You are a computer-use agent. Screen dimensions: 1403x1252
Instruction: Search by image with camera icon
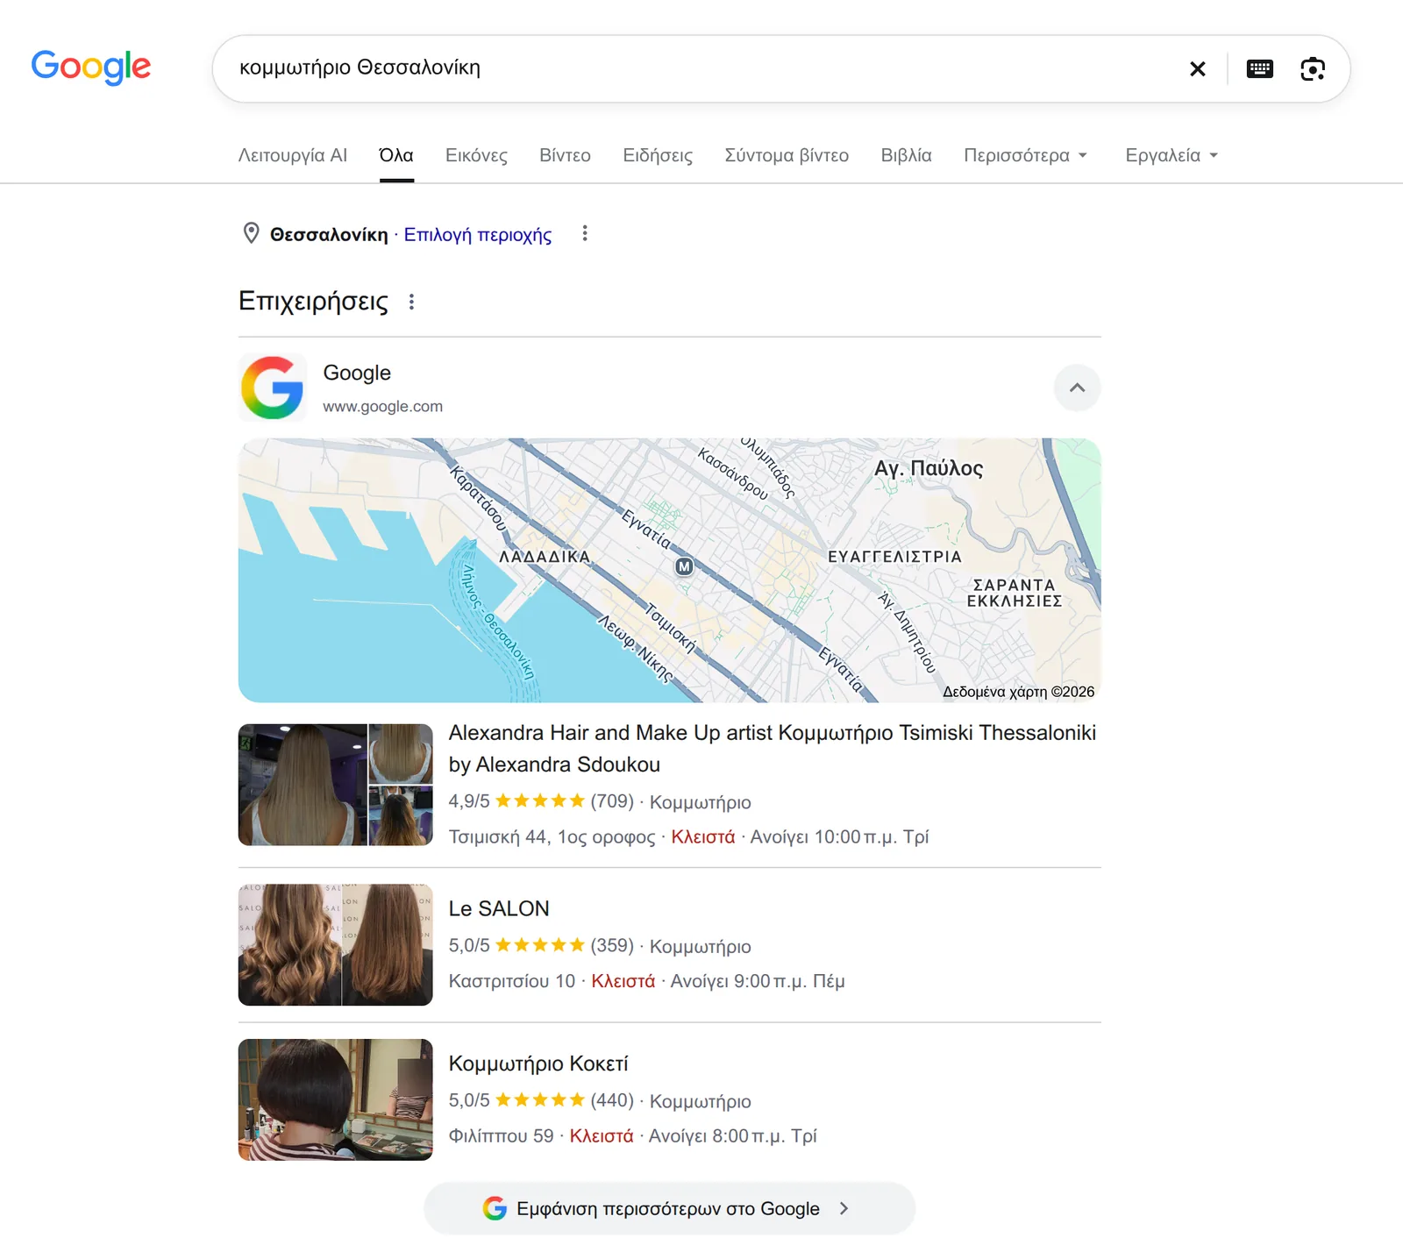[1313, 68]
